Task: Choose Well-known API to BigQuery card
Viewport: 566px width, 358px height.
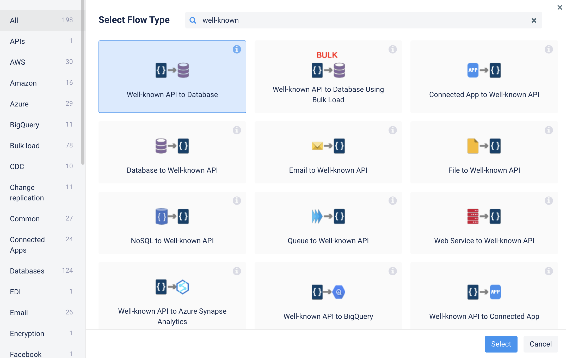Action: tap(328, 296)
